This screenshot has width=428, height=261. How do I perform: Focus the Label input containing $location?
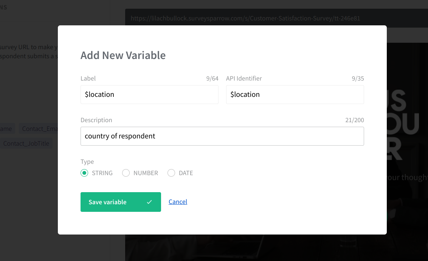tap(149, 95)
